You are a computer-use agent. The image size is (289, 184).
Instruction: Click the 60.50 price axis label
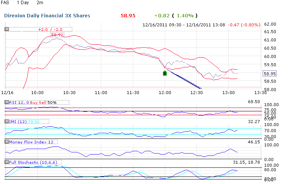tap(270, 48)
